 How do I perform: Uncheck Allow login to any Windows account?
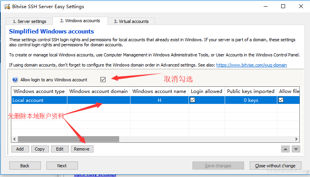pos(103,80)
